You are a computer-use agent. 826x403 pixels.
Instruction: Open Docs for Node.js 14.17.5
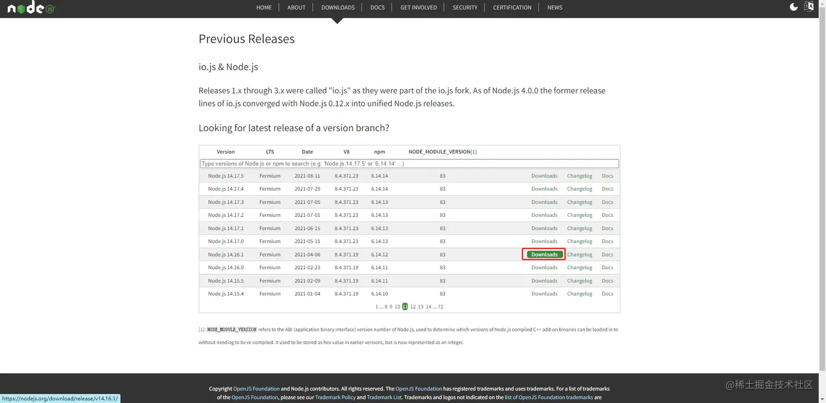tap(607, 176)
